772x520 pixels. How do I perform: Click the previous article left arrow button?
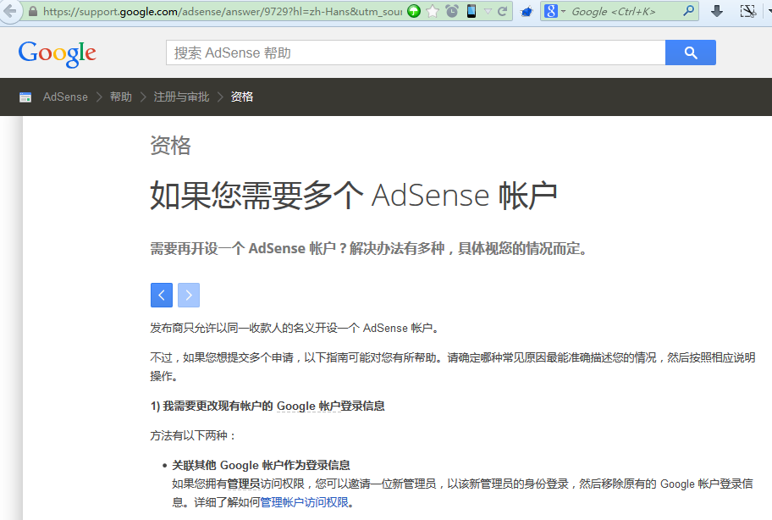(x=162, y=295)
